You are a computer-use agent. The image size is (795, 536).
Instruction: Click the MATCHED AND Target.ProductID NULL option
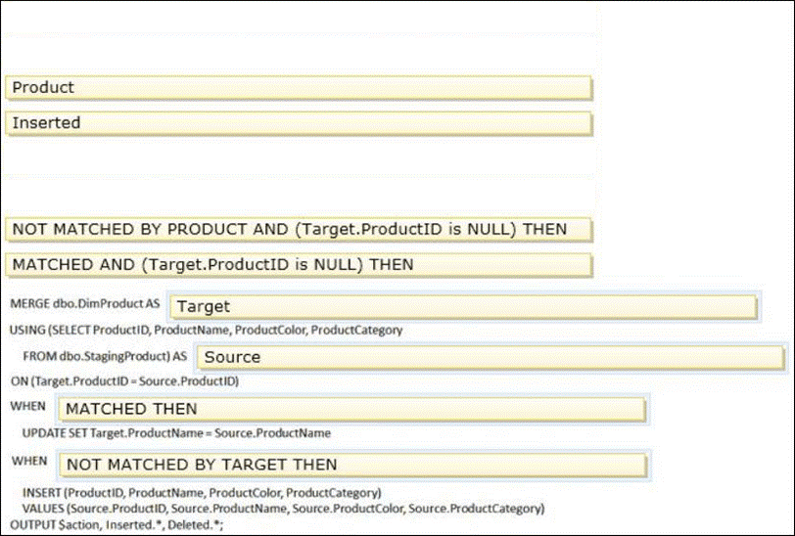pos(299,264)
